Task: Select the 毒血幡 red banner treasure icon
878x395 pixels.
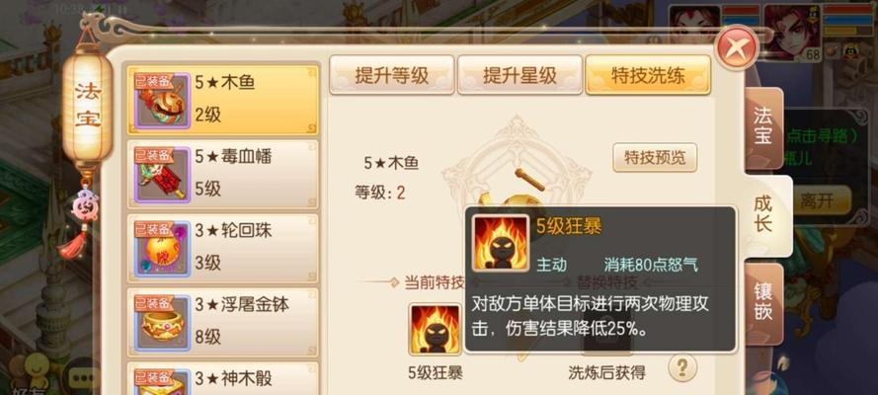Action: click(x=162, y=174)
